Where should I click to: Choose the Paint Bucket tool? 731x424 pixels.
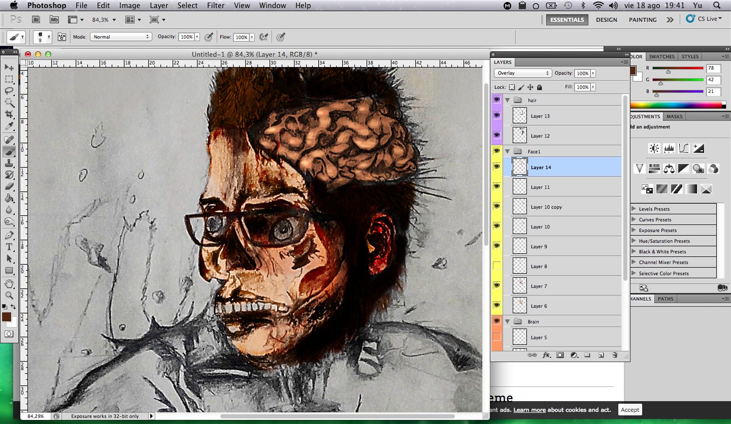pos(9,198)
